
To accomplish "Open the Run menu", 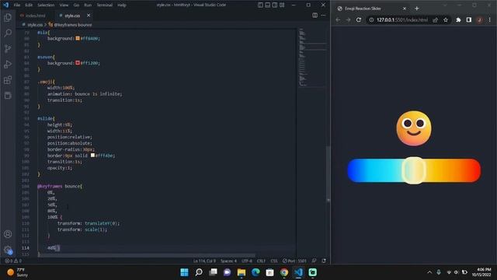I will [88, 5].
